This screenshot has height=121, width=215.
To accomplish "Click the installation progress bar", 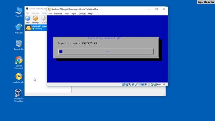I will click(x=106, y=51).
